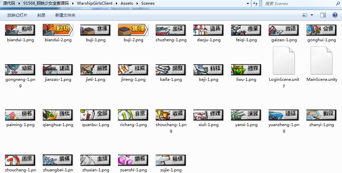
Task: Open the help question mark icon
Action: tap(335, 15)
